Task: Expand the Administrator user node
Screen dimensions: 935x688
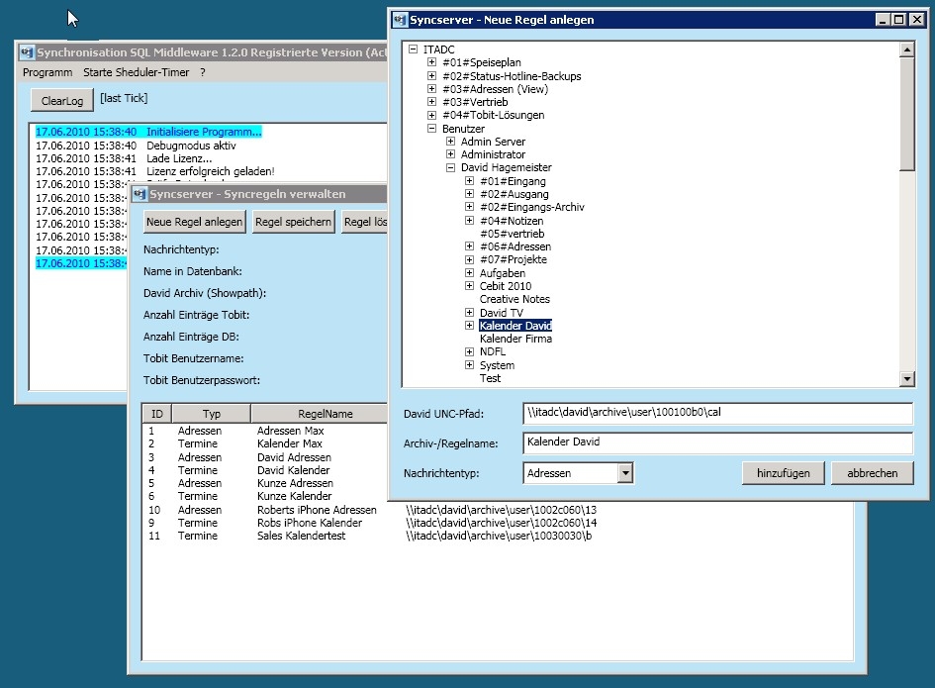Action: click(451, 154)
